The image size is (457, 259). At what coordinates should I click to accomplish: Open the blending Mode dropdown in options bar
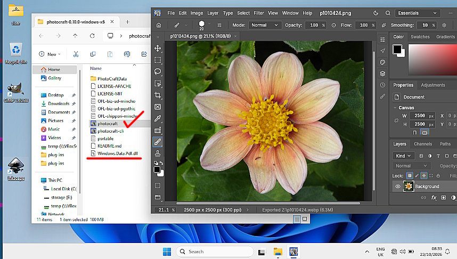pos(265,25)
